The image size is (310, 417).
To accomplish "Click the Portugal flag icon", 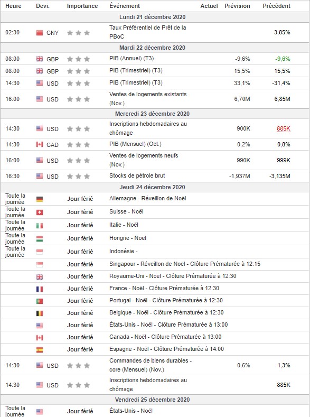I will coord(40,301).
